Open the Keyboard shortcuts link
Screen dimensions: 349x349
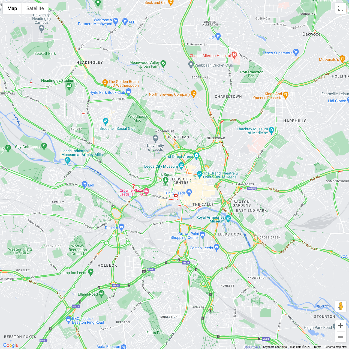tap(275, 347)
